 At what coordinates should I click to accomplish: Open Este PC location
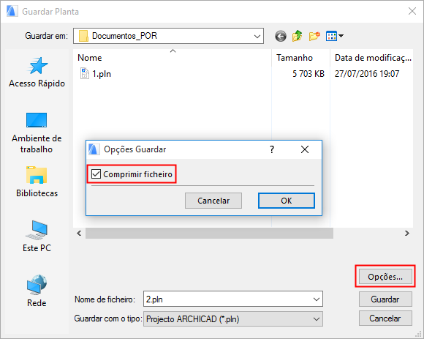coord(37,236)
